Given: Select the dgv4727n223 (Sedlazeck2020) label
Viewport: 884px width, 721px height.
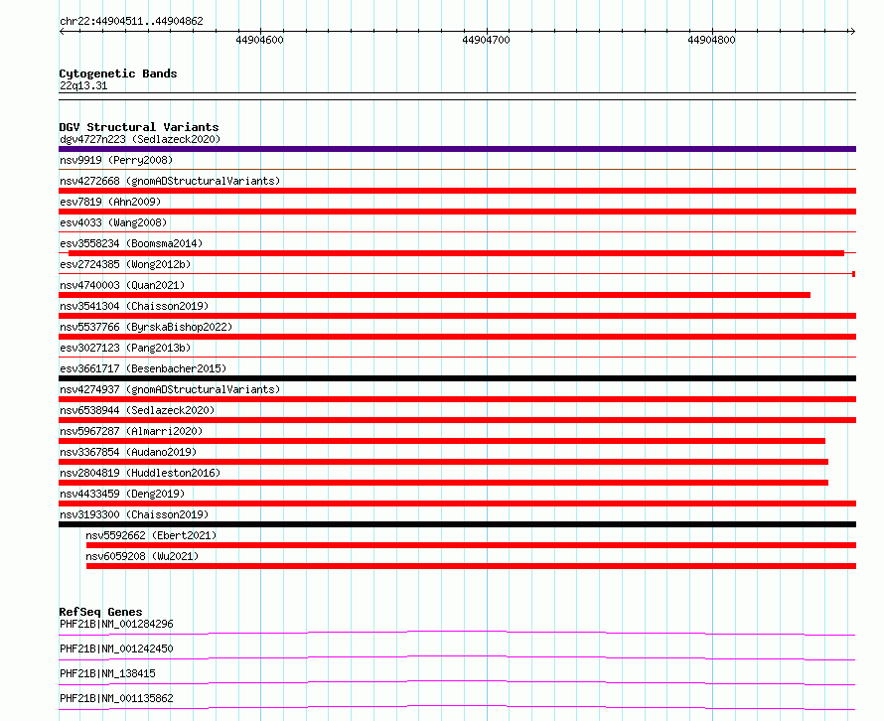Looking at the screenshot, I should pyautogui.click(x=140, y=139).
